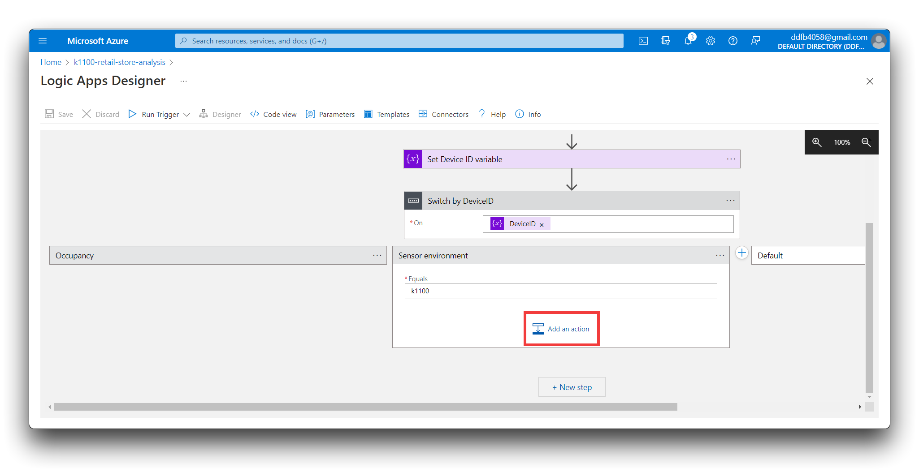The height and width of the screenshot is (472, 919).
Task: Open Info pane
Action: pos(528,114)
